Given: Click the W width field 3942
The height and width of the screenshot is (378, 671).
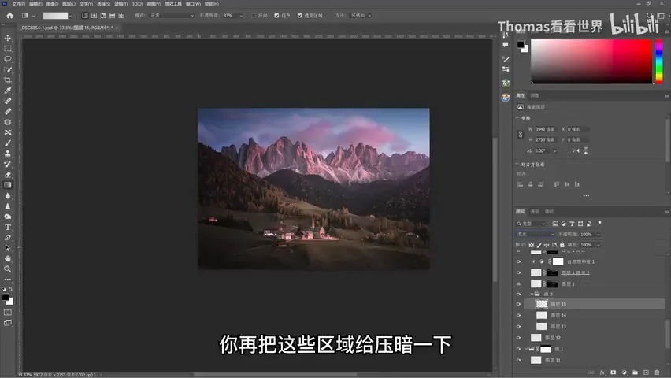Looking at the screenshot, I should [546, 129].
